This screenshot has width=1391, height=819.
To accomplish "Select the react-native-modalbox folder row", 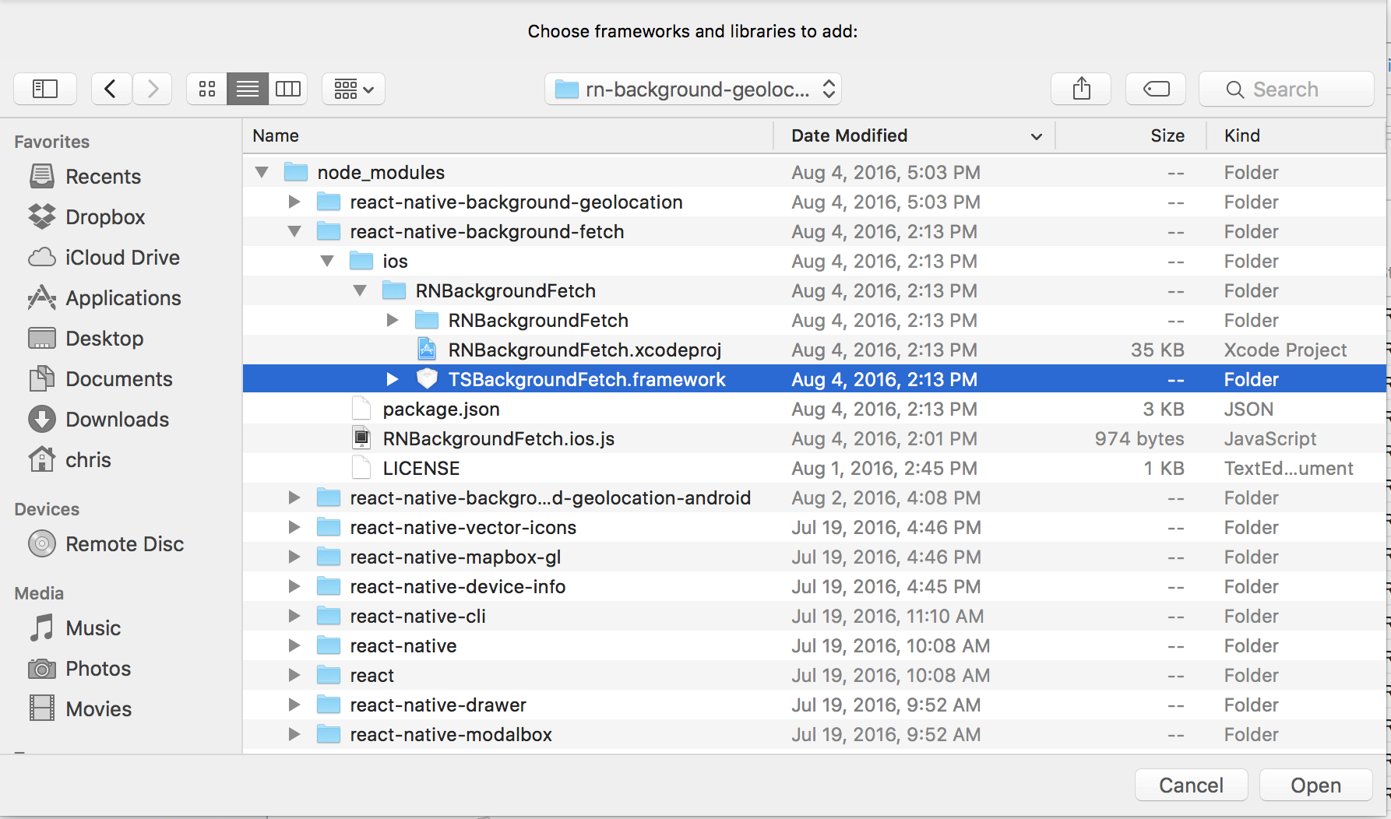I will point(814,734).
